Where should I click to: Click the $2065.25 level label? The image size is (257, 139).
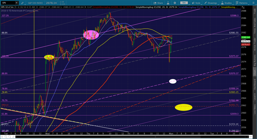(234, 92)
